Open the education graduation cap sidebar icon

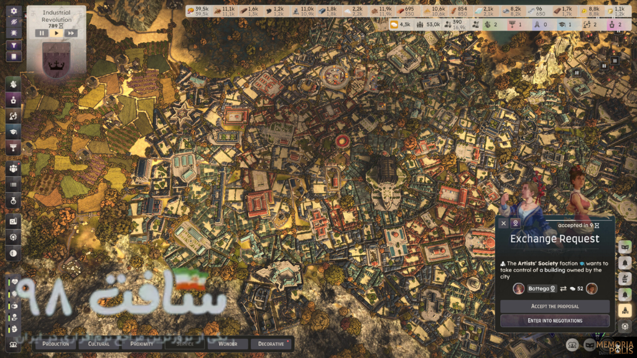[14, 132]
